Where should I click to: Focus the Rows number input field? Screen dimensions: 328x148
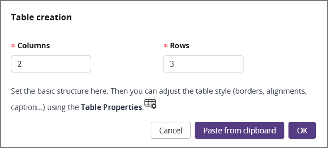203,64
